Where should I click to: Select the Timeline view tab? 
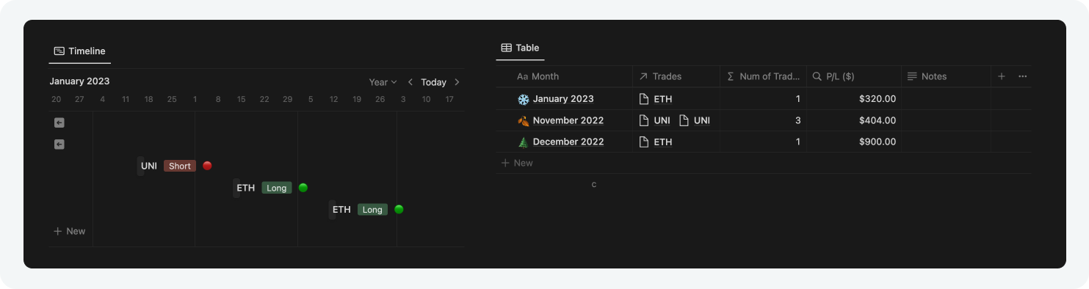coord(80,51)
